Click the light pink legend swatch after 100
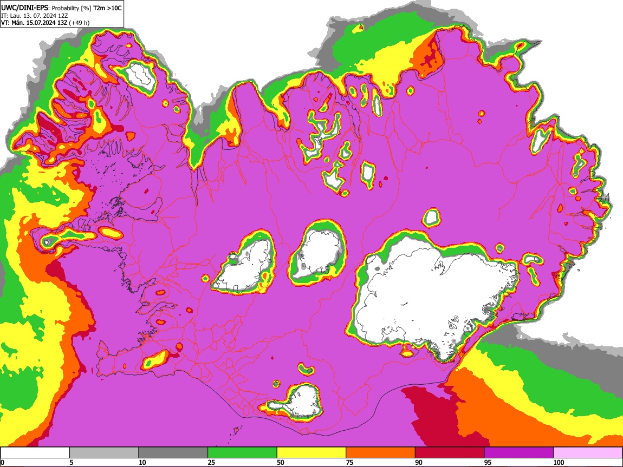This screenshot has height=467, width=623. (x=588, y=453)
